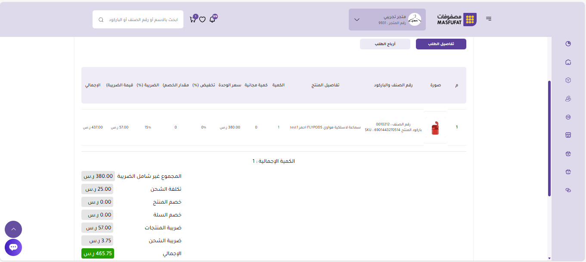Expand the متجر تجريبي store dropdown

point(357,20)
